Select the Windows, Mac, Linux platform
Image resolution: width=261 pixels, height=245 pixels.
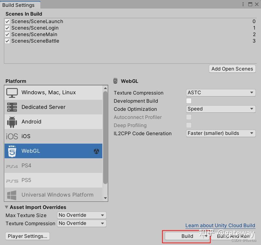53,93
